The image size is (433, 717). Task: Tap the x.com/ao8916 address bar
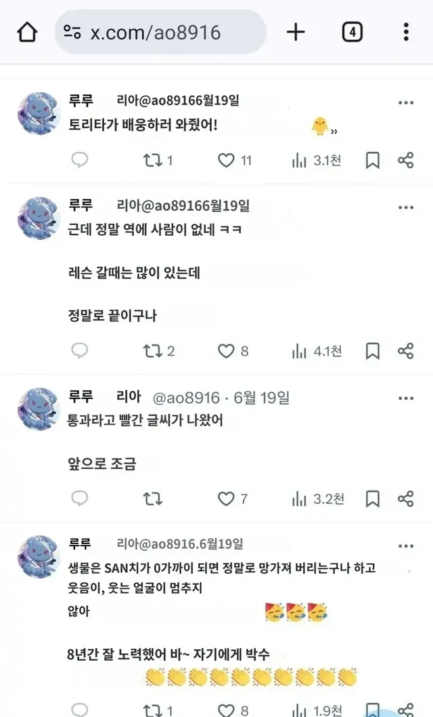click(x=160, y=33)
